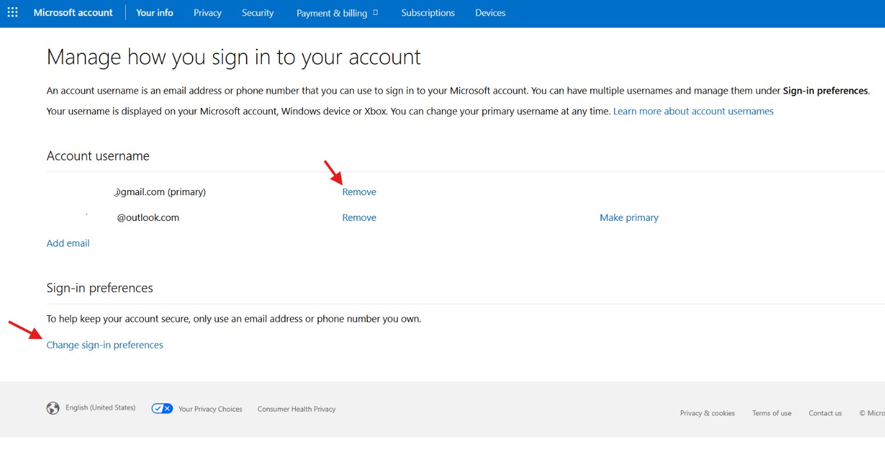Screen dimensions: 885x454
Task: Open the app launcher grid icon
Action: 13,13
